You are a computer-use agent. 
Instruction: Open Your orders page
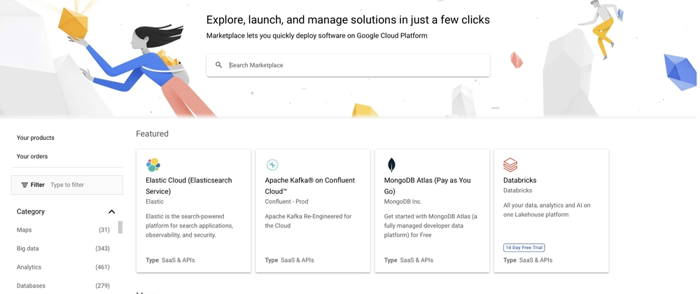32,157
